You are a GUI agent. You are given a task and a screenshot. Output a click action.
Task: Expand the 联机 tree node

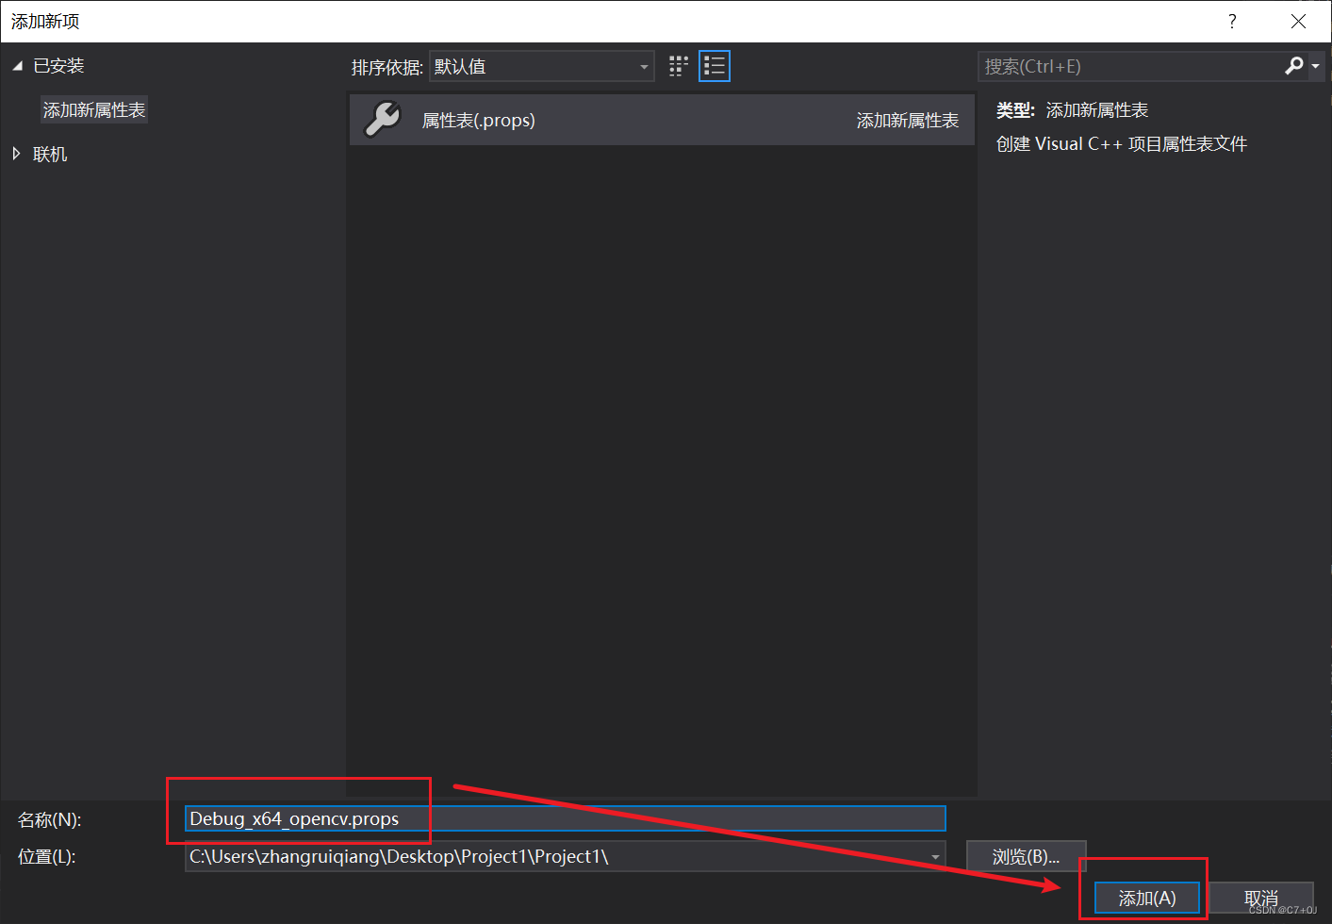tap(16, 154)
